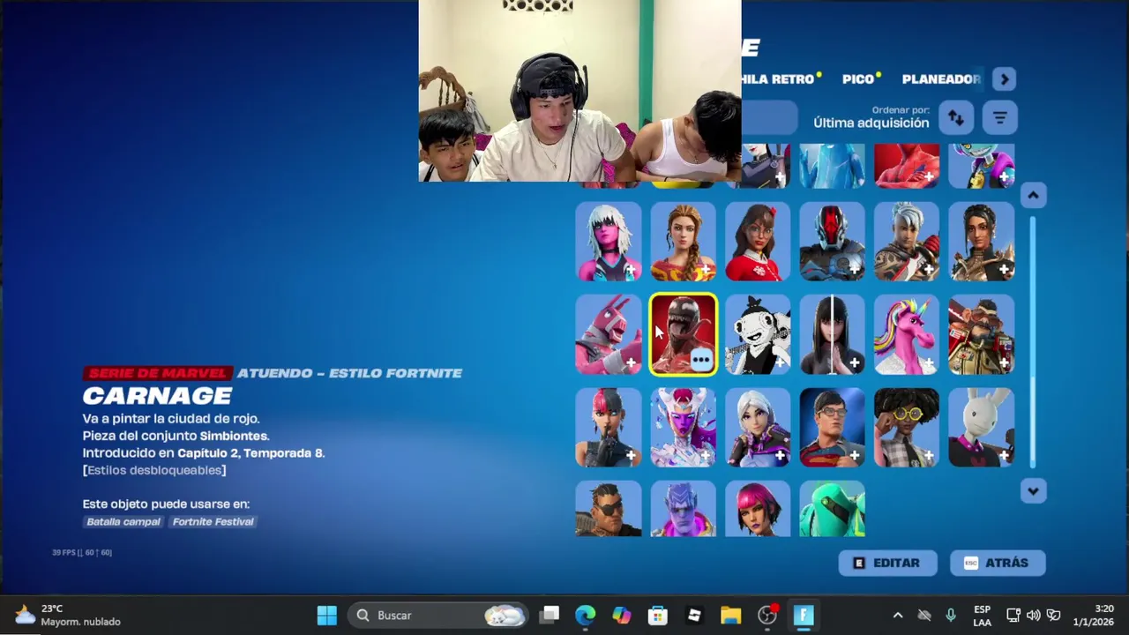
Task: Show next locker category tabs arrow
Action: 1004,79
